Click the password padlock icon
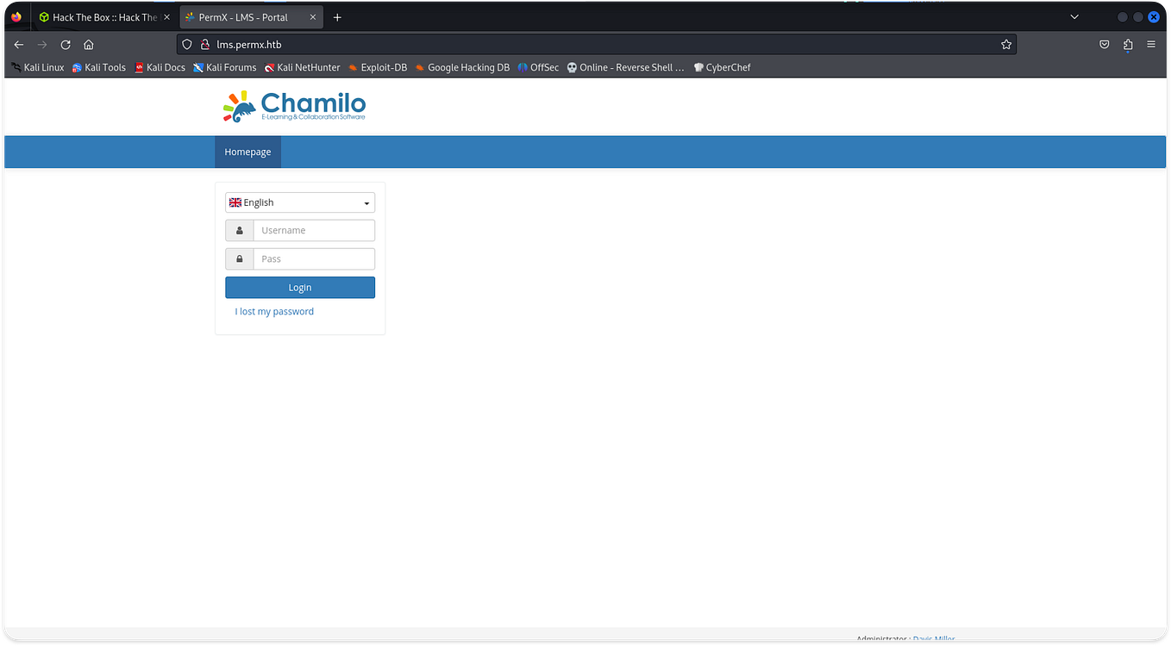This screenshot has height=647, width=1171. [x=239, y=258]
